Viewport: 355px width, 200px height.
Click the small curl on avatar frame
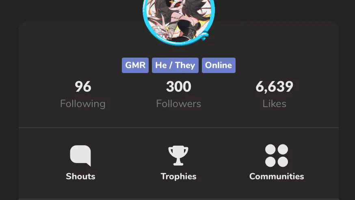tap(204, 36)
